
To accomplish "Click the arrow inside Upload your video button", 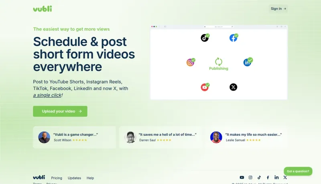I will [80, 111].
